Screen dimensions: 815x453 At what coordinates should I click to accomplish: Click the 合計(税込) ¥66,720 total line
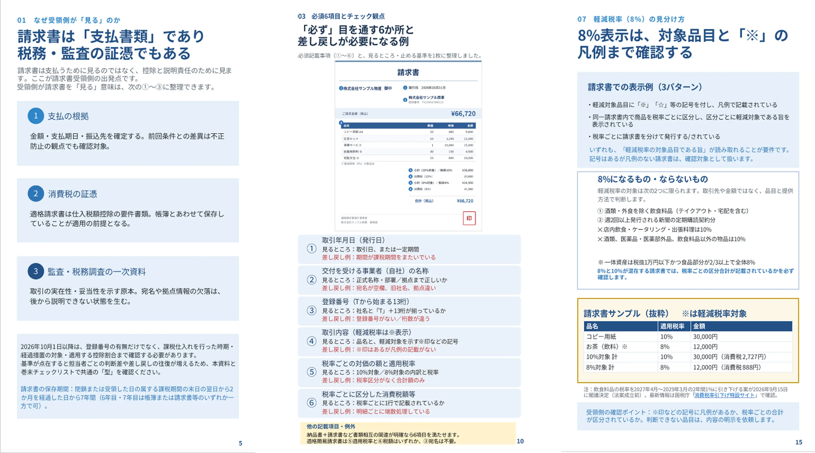point(444,201)
